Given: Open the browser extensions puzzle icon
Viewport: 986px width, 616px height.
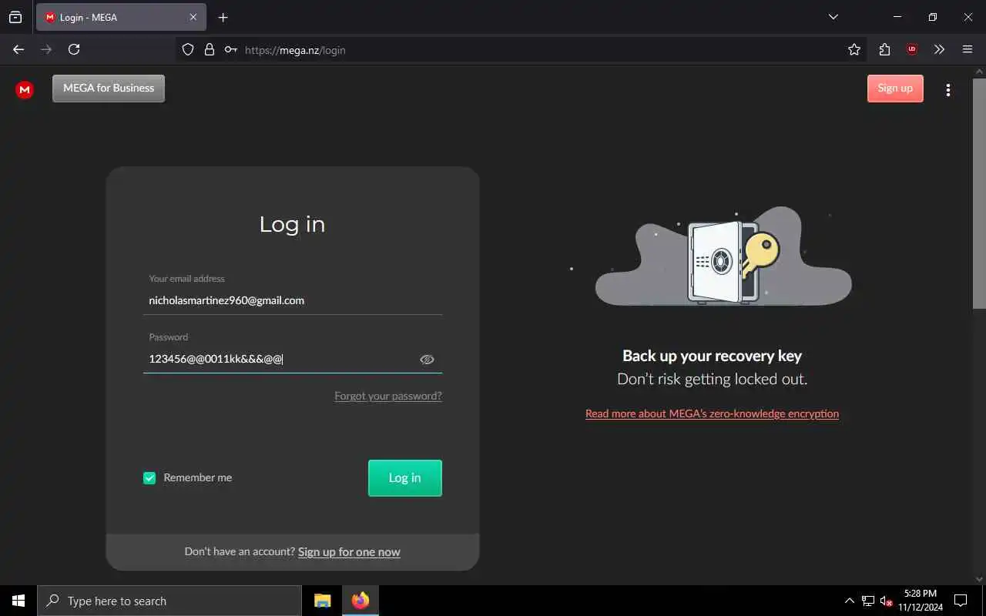Looking at the screenshot, I should tap(884, 49).
